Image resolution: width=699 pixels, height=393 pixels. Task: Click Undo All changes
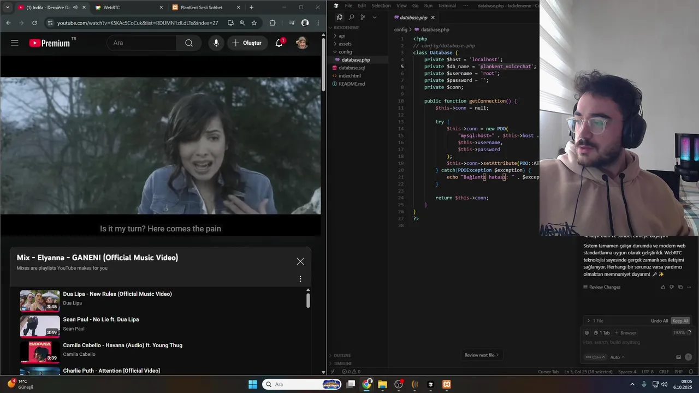[659, 321]
